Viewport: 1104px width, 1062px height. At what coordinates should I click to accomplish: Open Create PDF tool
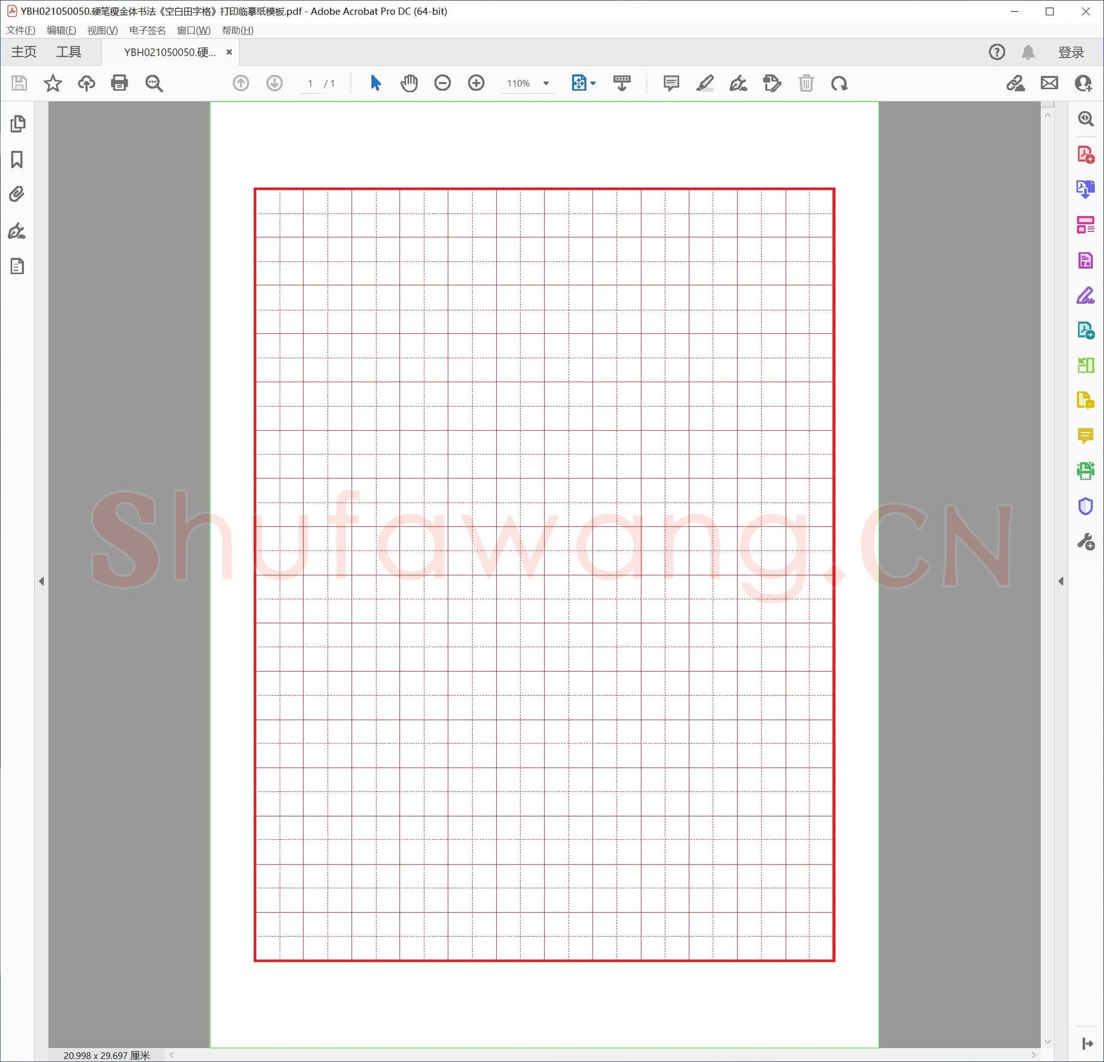[1086, 154]
